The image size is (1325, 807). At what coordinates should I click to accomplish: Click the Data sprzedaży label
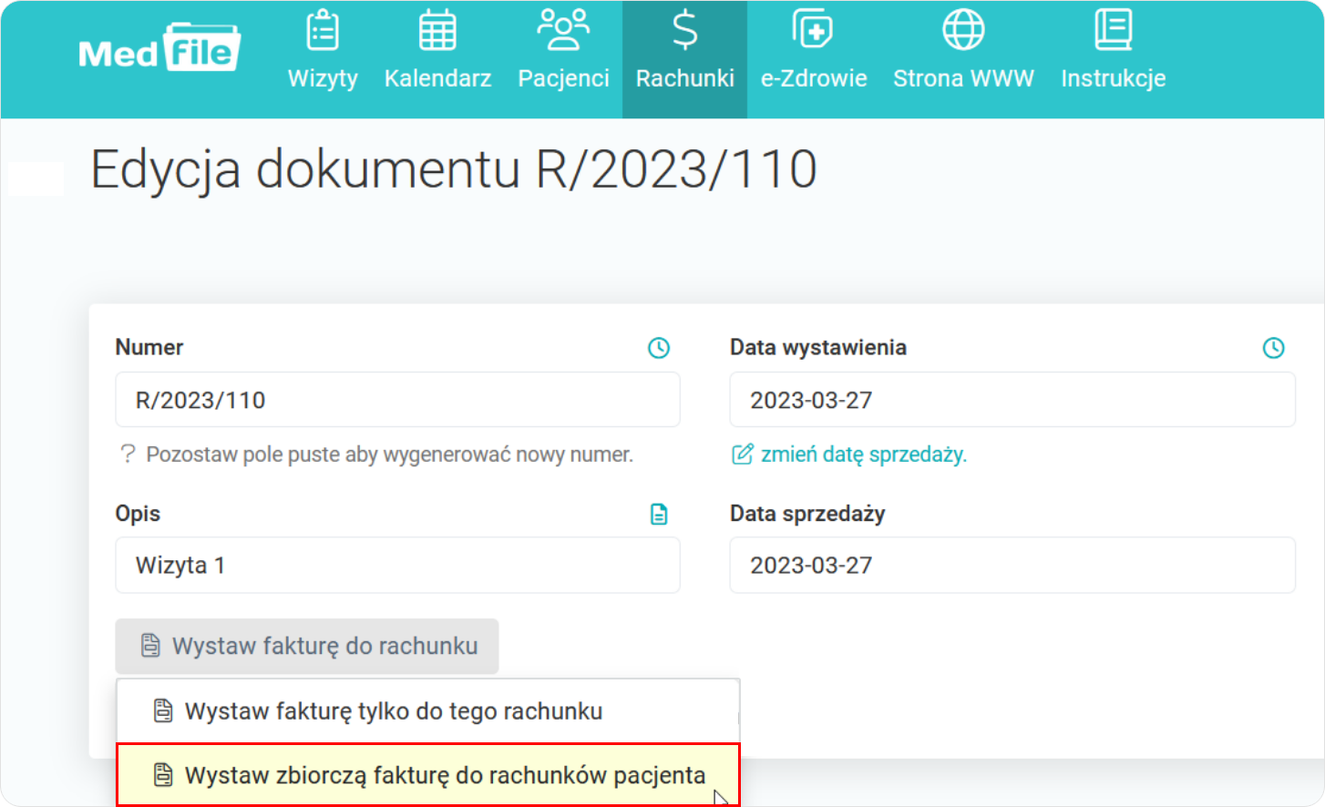(x=807, y=514)
